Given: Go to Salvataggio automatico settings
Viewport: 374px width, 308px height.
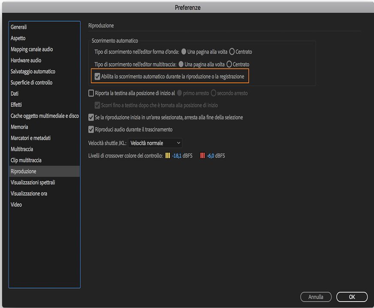Looking at the screenshot, I should click(33, 72).
